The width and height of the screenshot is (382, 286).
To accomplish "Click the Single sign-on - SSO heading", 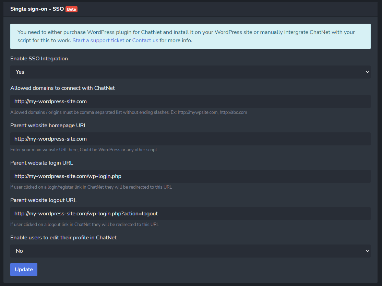I will pyautogui.click(x=37, y=9).
